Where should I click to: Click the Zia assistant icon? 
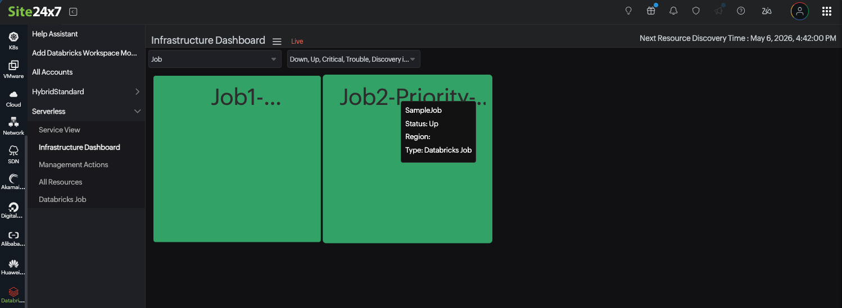(767, 11)
